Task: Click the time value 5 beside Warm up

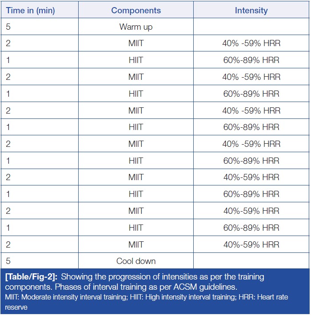Action: 8,27
